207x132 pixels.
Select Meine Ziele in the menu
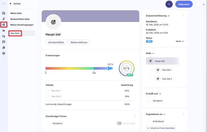16,13
